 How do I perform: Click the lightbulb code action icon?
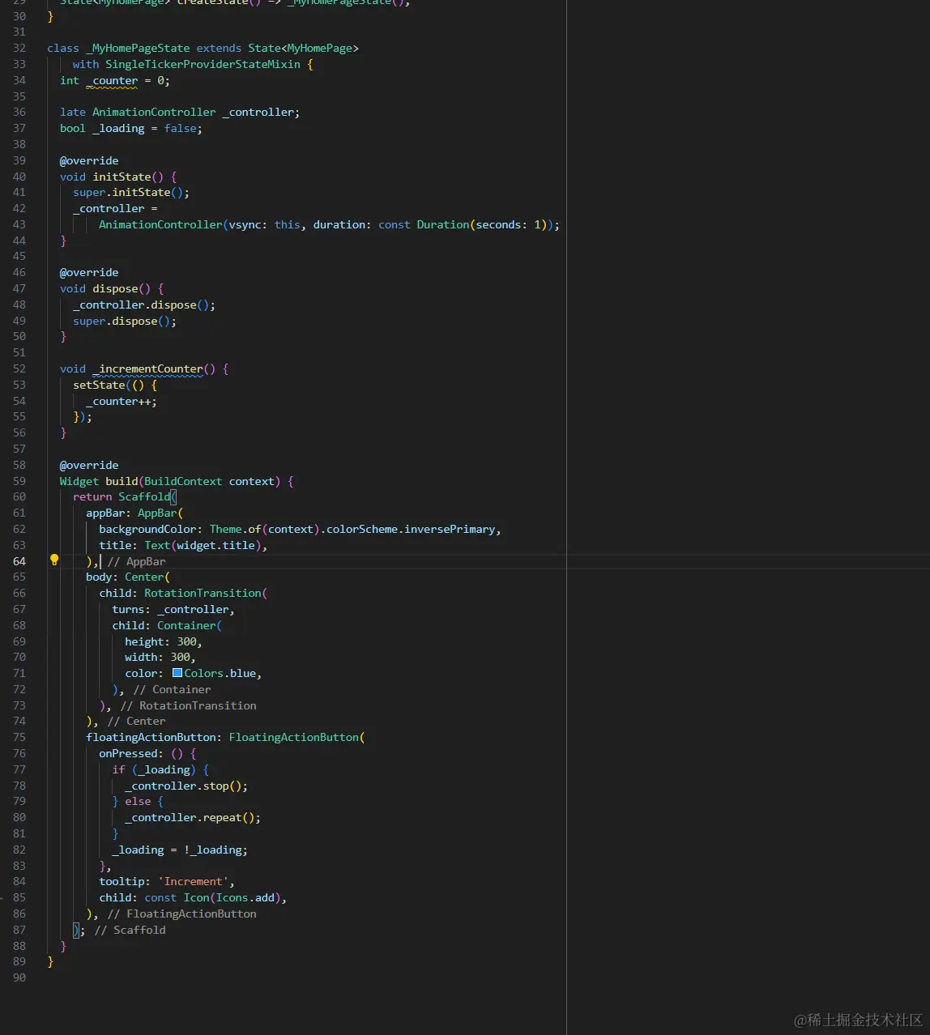54,560
